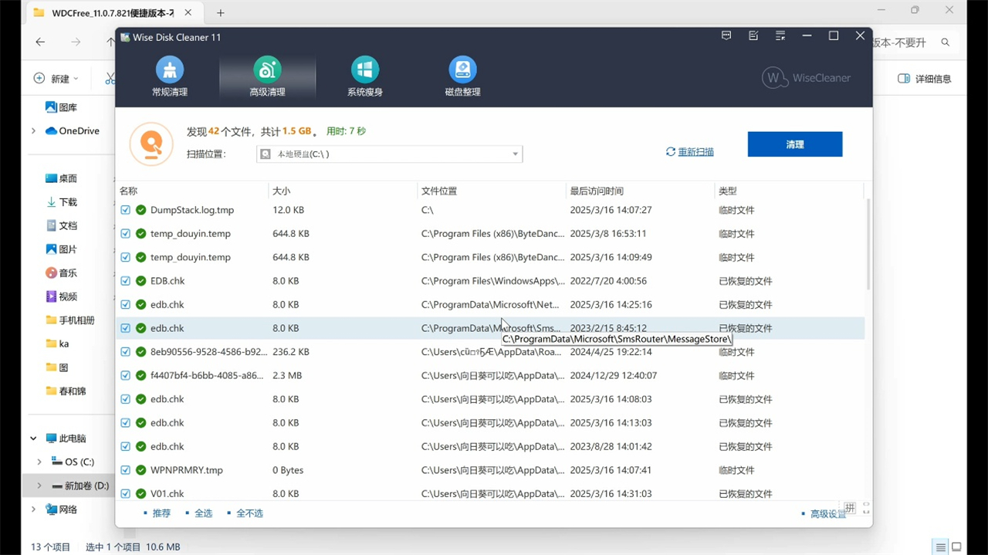Image resolution: width=988 pixels, height=555 pixels.
Task: Open new tab in Explorer with plus
Action: tap(220, 13)
